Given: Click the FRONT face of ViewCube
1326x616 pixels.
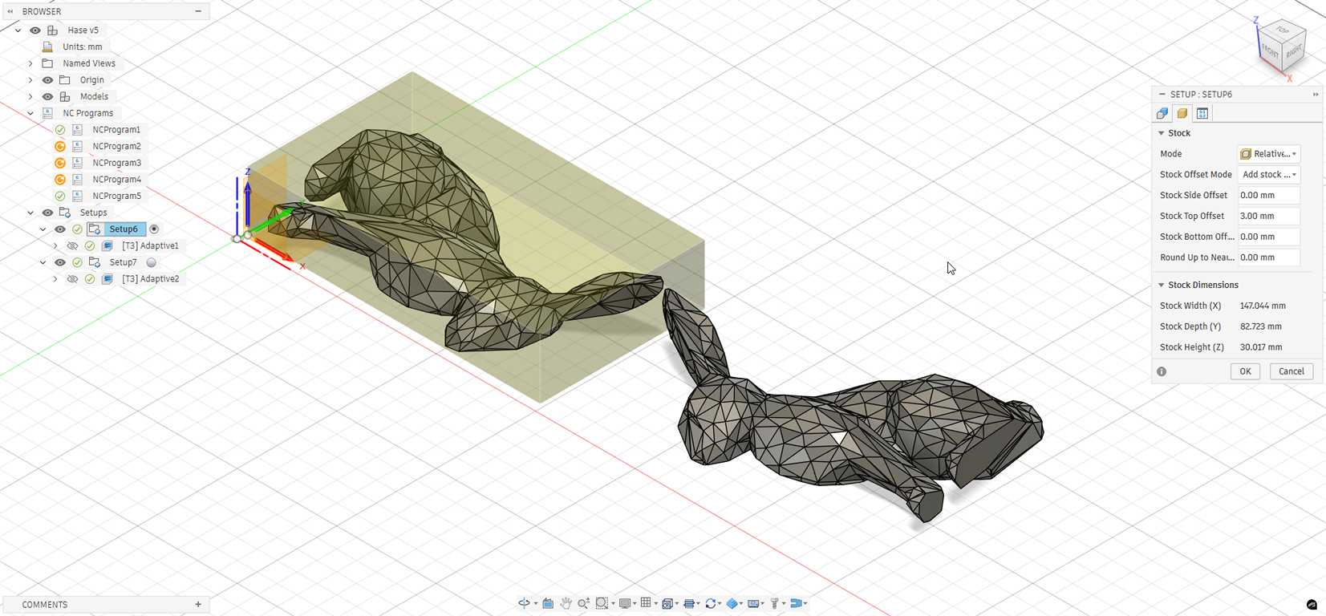Looking at the screenshot, I should coord(1270,50).
